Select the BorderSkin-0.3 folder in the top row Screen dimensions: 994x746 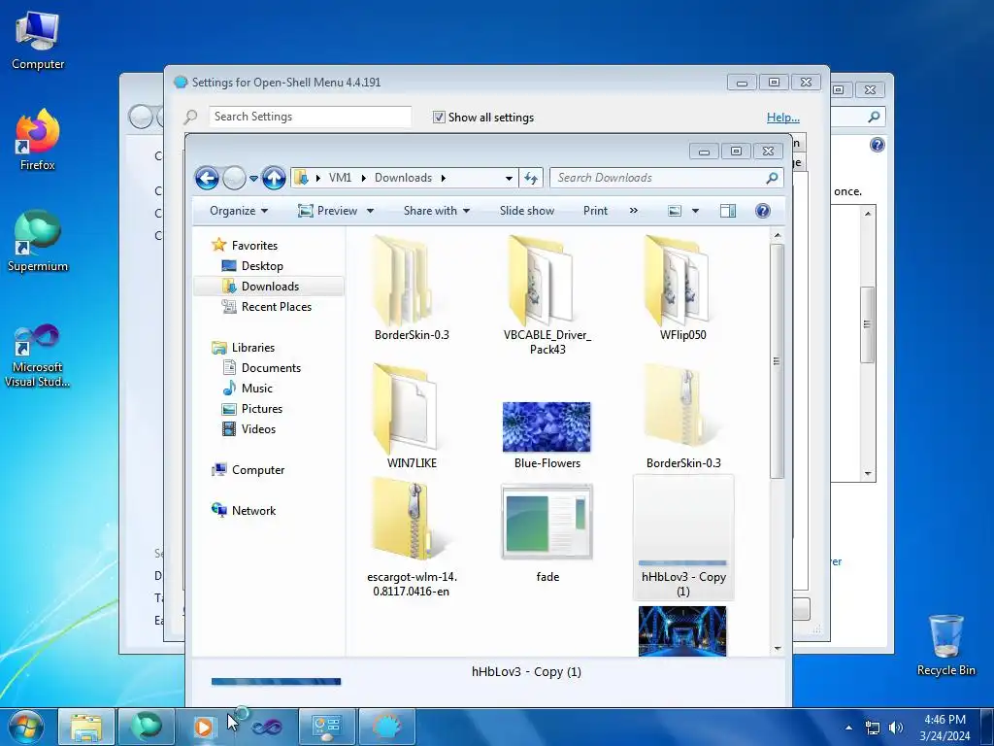pos(412,288)
